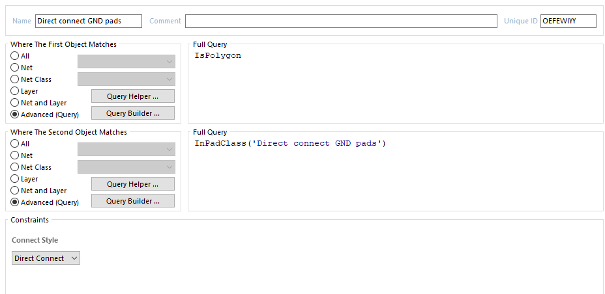Screen dimensions: 605x294
Task: Click the Unique ID field
Action: click(x=568, y=21)
